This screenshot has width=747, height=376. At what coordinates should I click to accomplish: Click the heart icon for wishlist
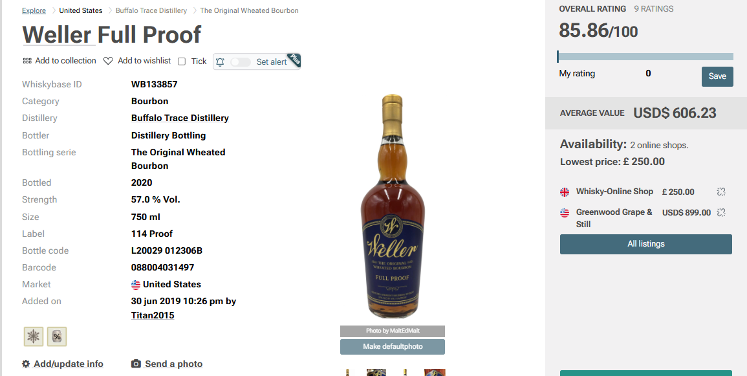[108, 61]
